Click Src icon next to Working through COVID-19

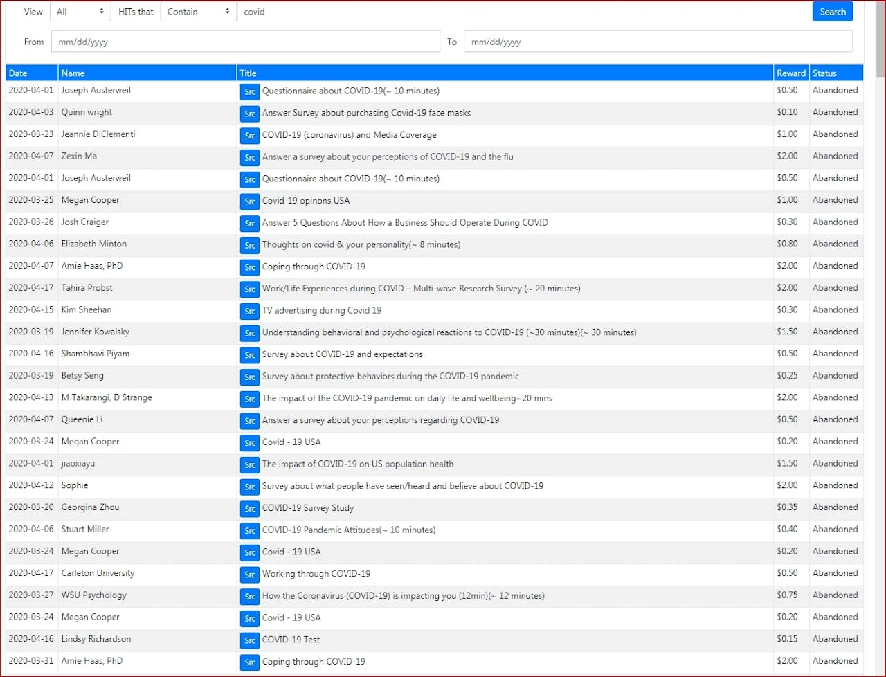[x=250, y=574]
